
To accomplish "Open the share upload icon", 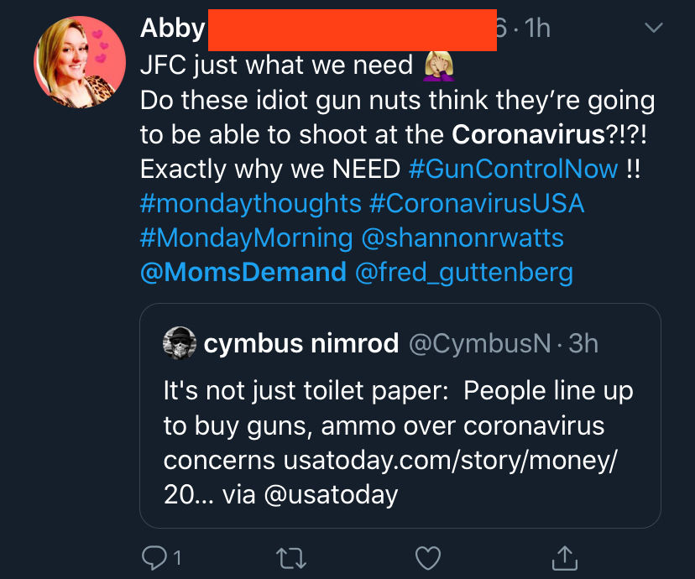I will tap(564, 557).
